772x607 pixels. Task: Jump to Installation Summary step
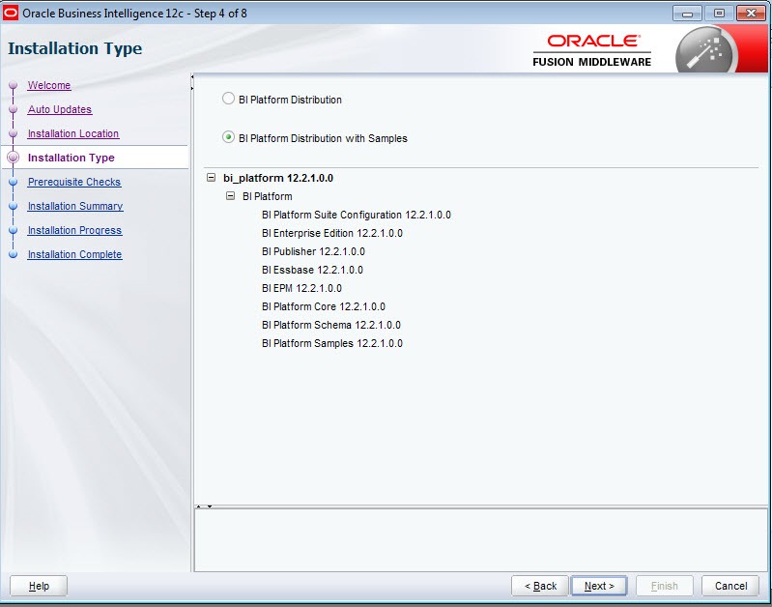click(x=75, y=206)
